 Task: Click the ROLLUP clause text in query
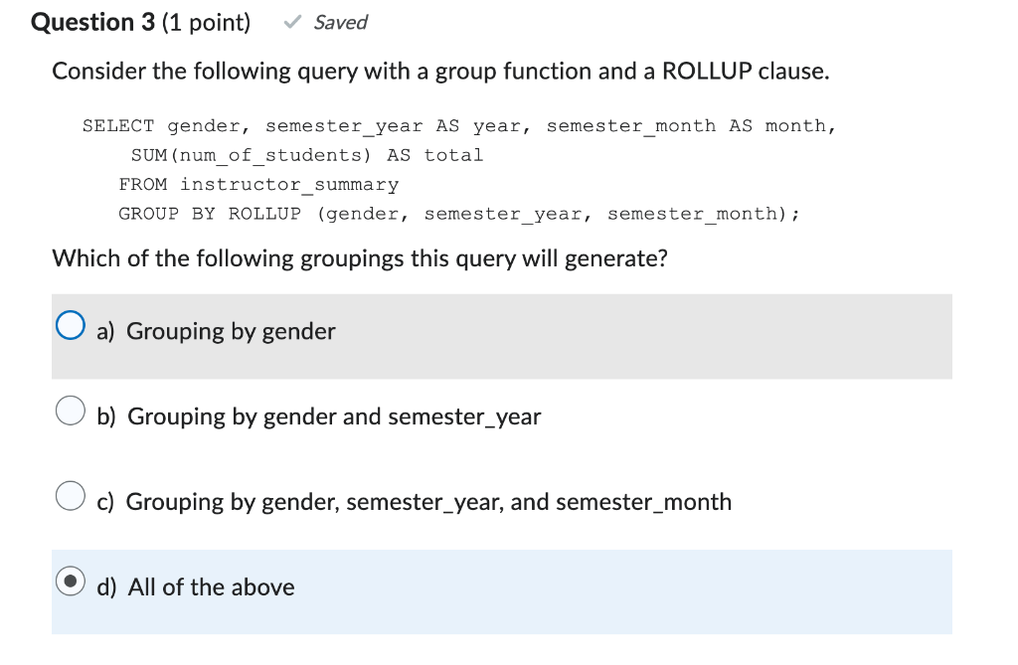click(263, 213)
